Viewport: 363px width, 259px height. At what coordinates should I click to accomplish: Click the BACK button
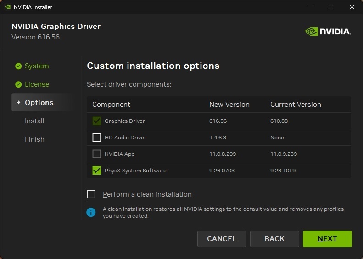click(274, 239)
